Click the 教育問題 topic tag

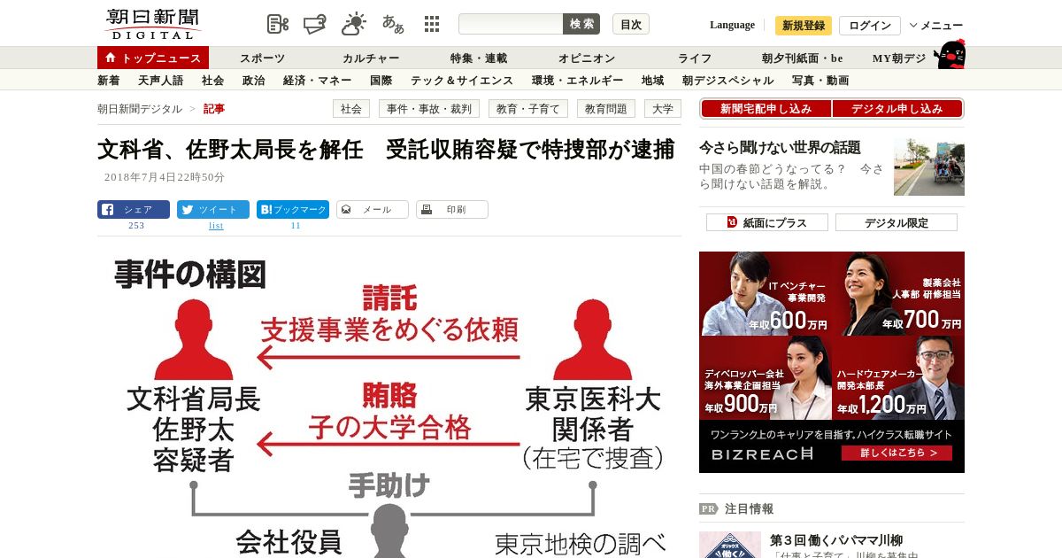(x=606, y=109)
